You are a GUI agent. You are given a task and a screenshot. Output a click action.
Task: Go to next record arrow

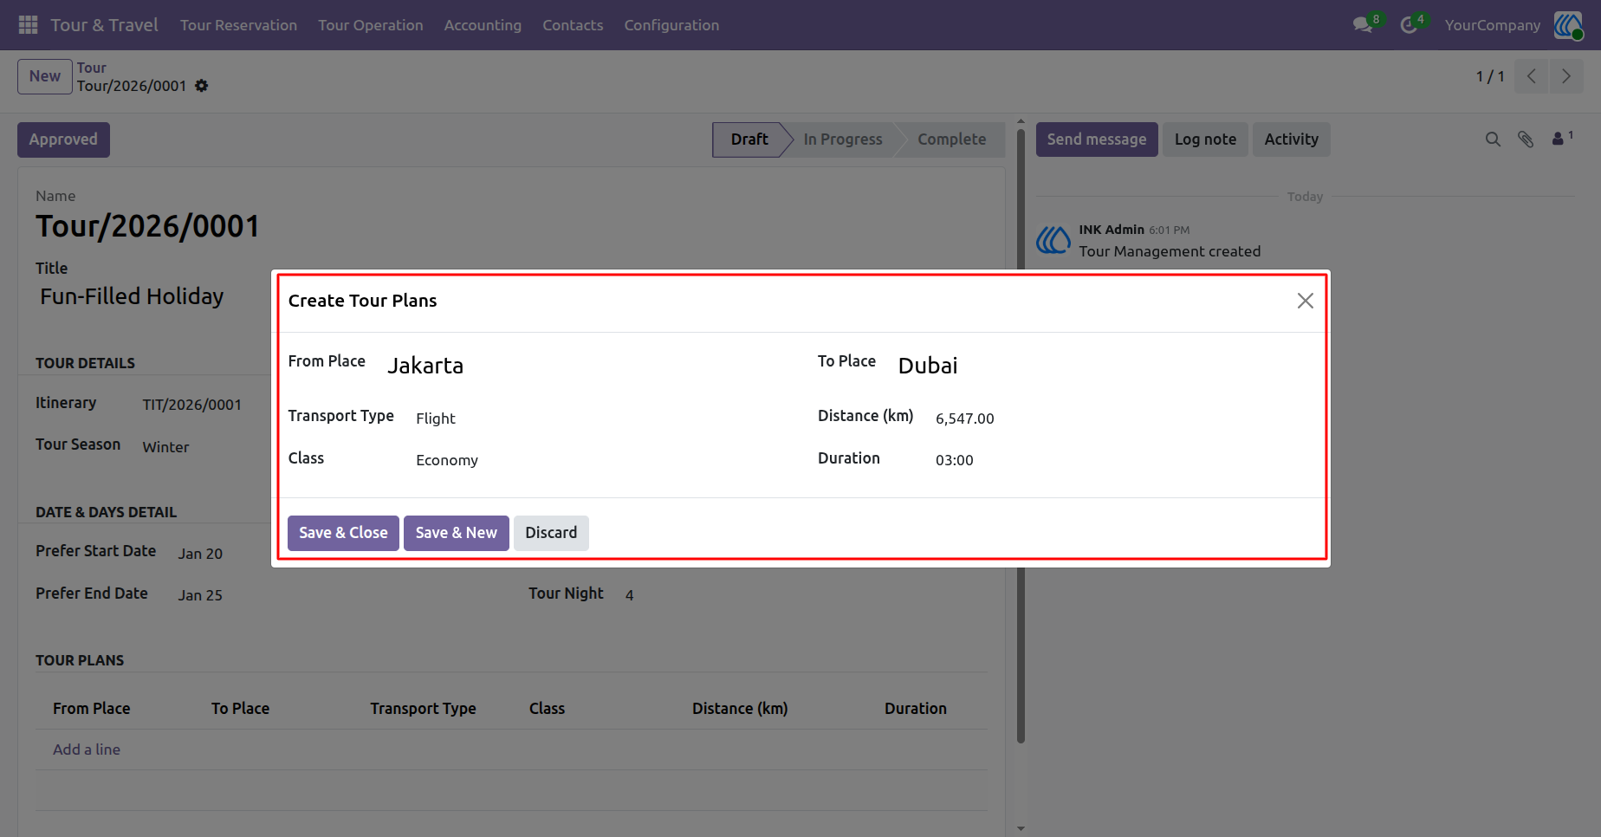click(1566, 76)
